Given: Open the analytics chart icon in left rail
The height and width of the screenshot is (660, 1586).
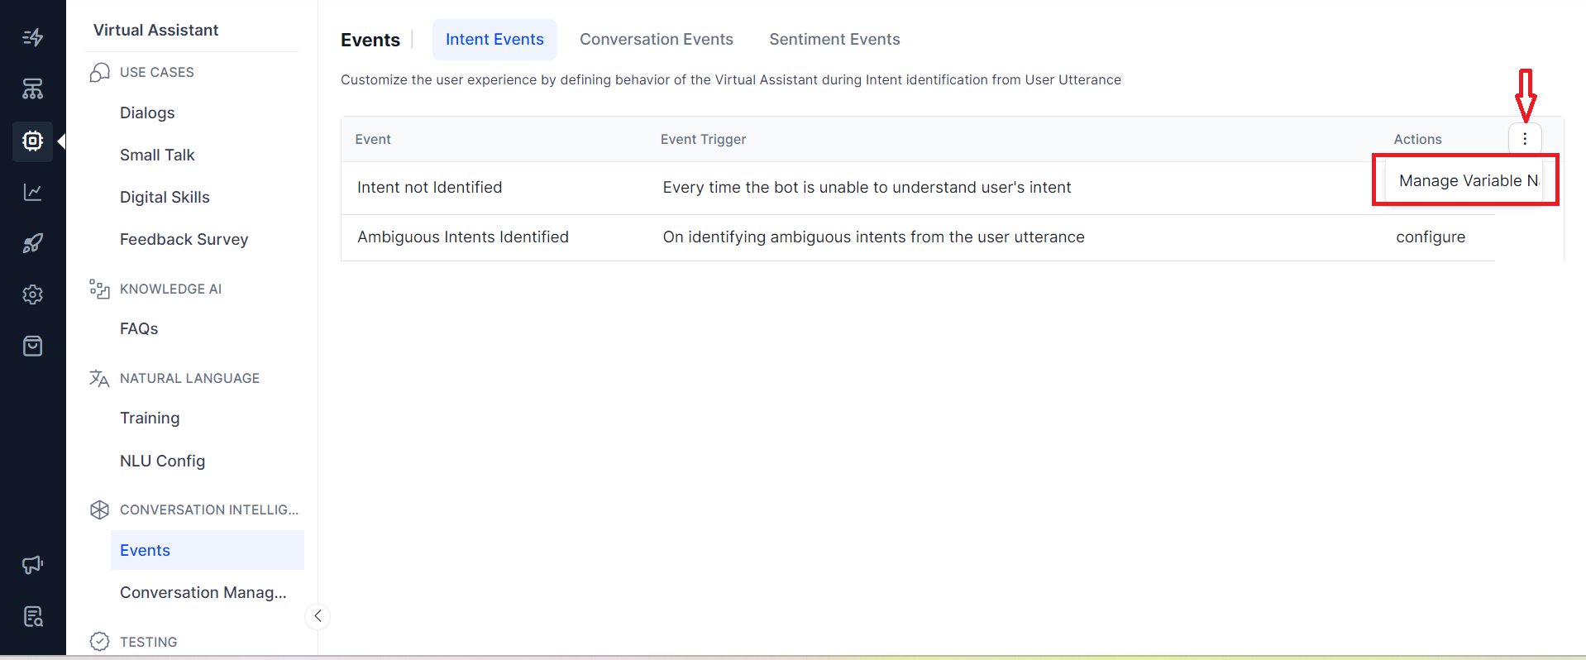Looking at the screenshot, I should pos(32,192).
